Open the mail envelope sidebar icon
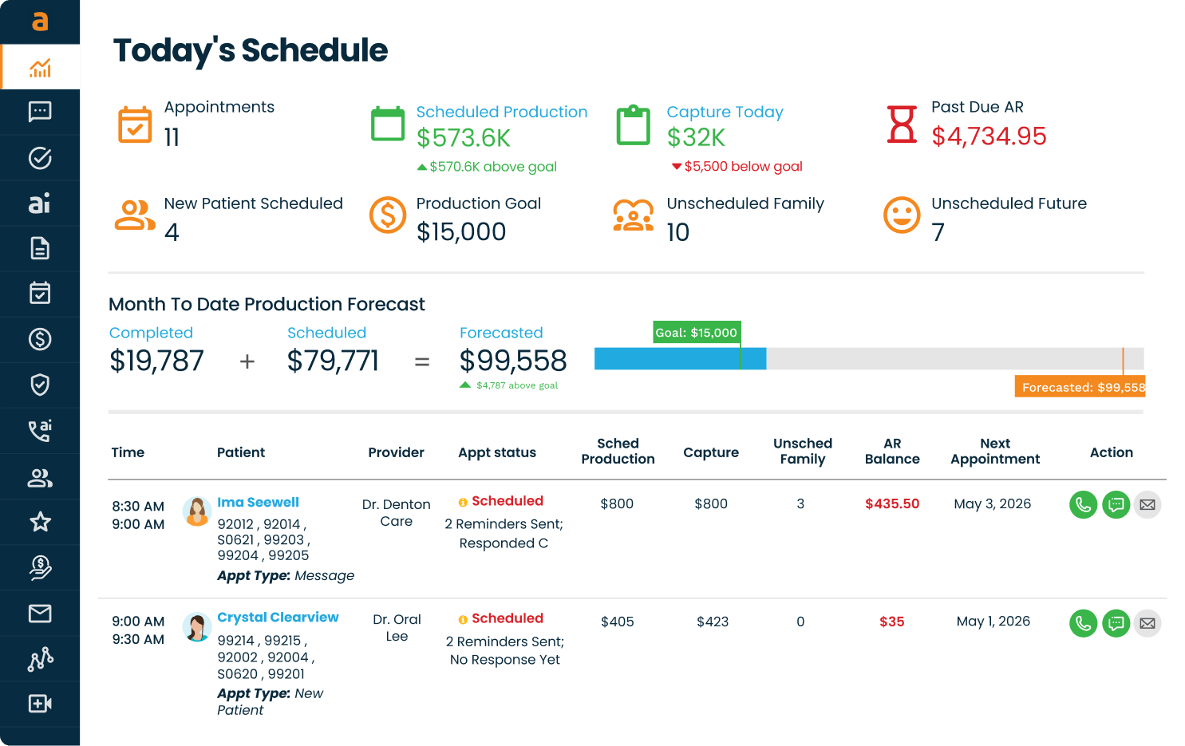The width and height of the screenshot is (1185, 746). pyautogui.click(x=40, y=613)
